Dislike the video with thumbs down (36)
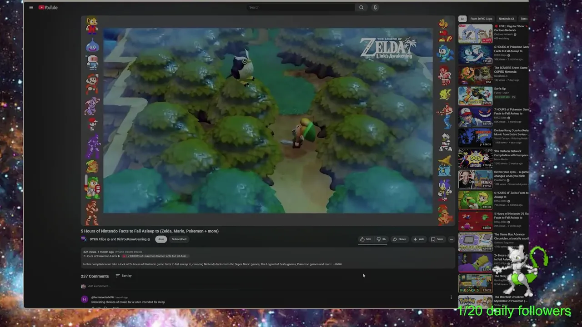This screenshot has width=582, height=327. [381, 239]
